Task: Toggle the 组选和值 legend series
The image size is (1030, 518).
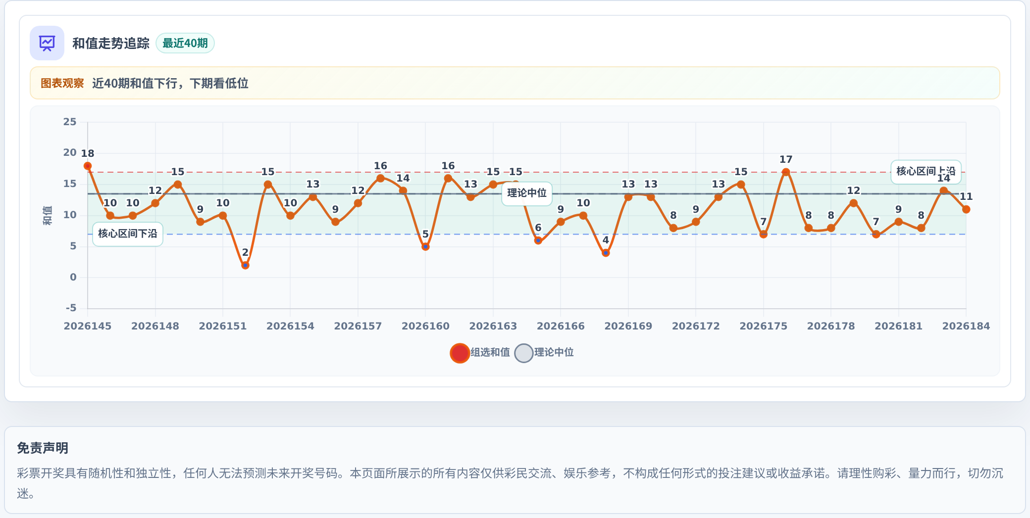Action: (480, 353)
